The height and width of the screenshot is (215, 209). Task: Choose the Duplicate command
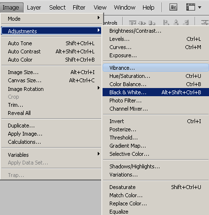51,126
